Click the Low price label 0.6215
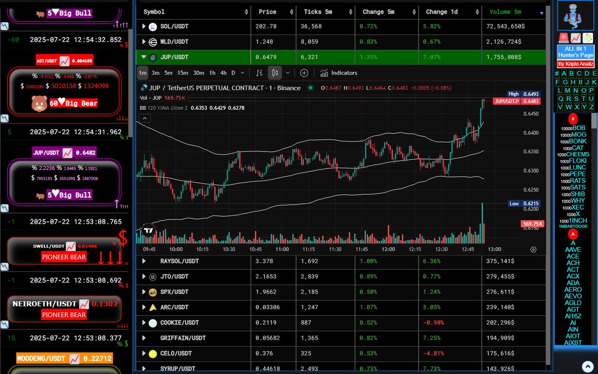 point(523,203)
